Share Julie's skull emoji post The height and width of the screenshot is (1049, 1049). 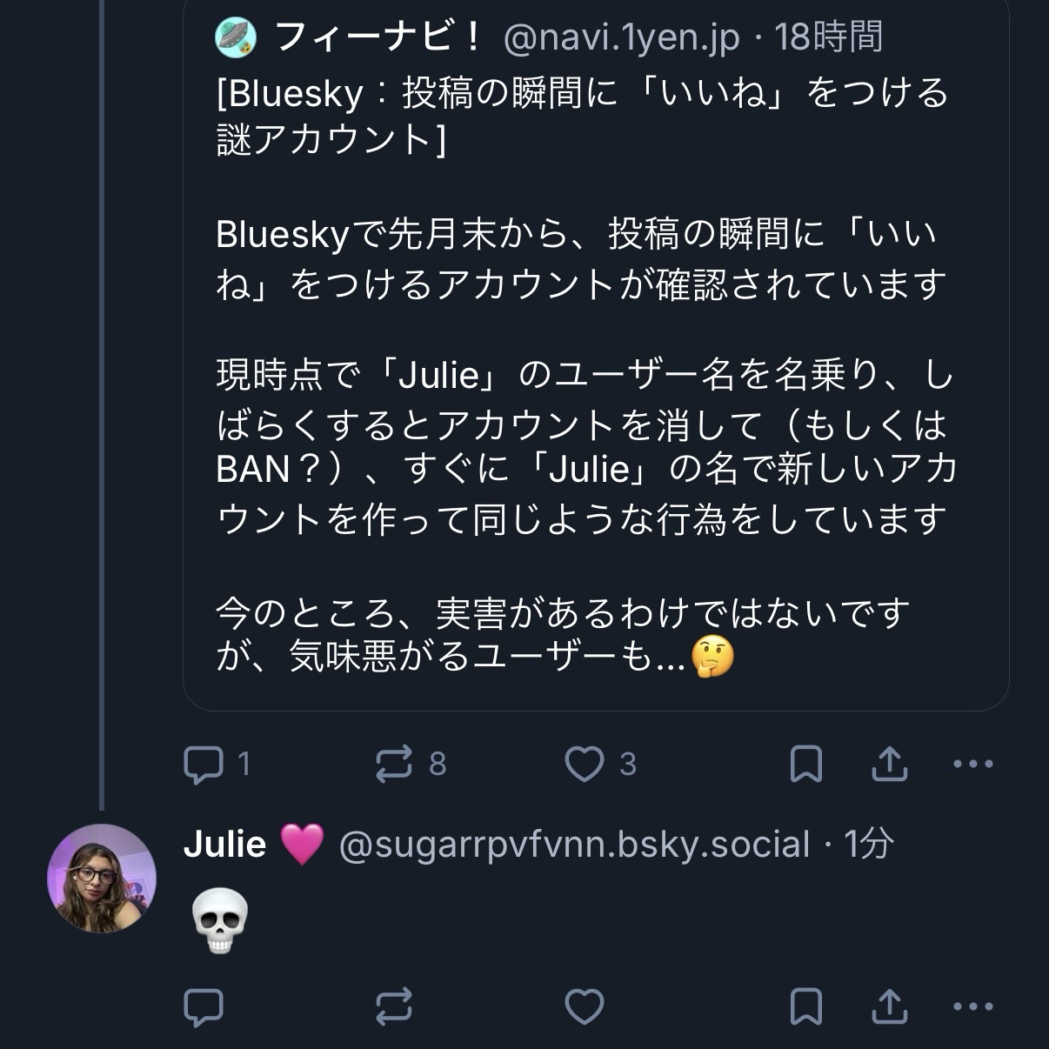point(890,1008)
